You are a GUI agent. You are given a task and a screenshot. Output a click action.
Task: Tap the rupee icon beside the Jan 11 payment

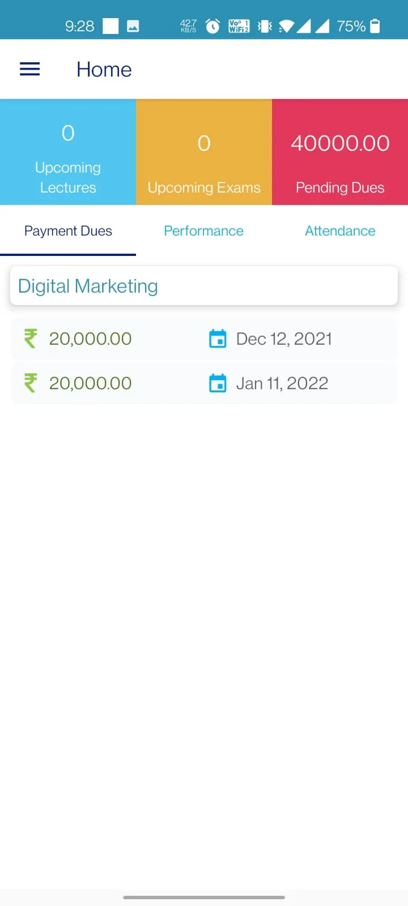point(31,383)
